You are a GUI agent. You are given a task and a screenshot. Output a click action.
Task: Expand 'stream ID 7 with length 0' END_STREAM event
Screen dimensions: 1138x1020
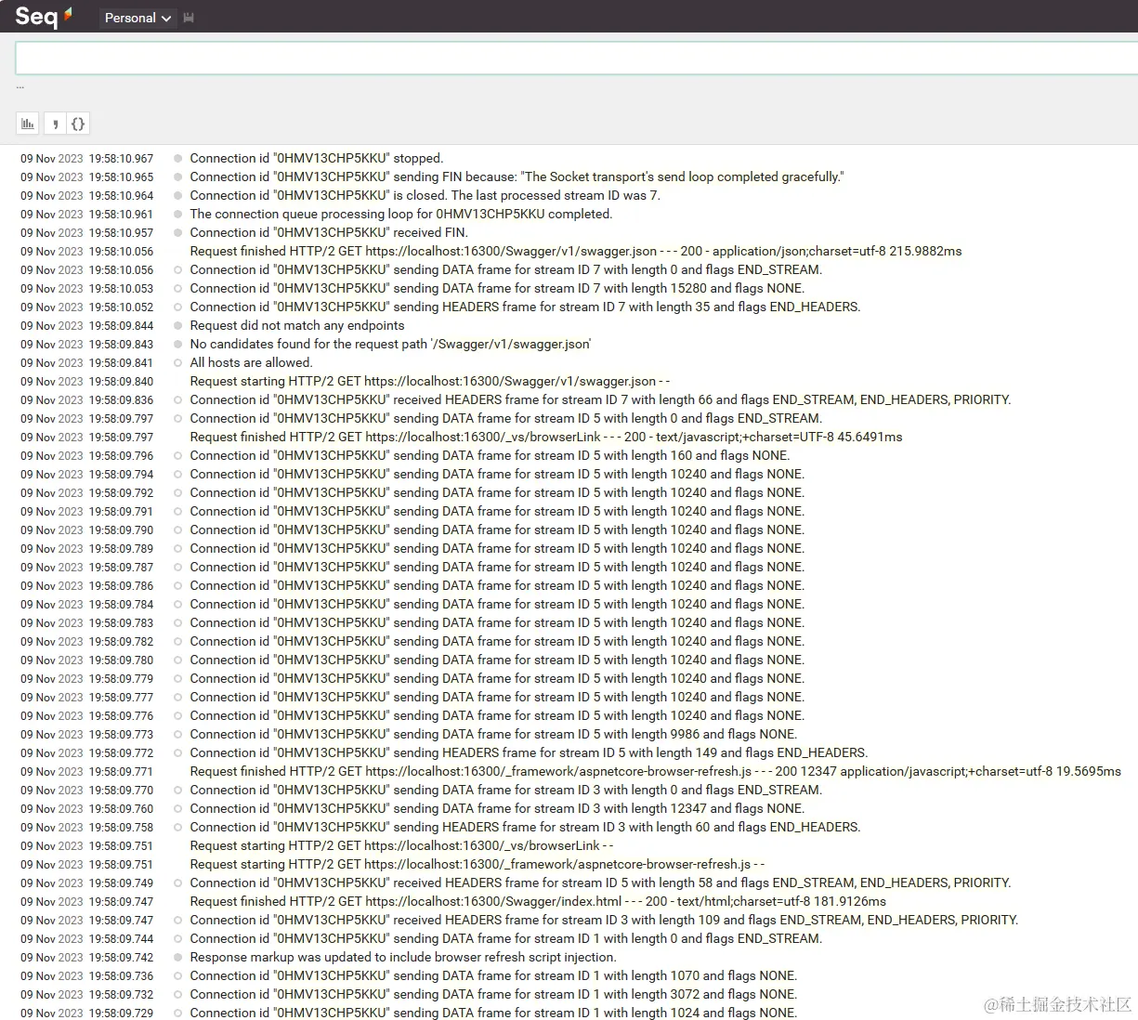coord(506,269)
